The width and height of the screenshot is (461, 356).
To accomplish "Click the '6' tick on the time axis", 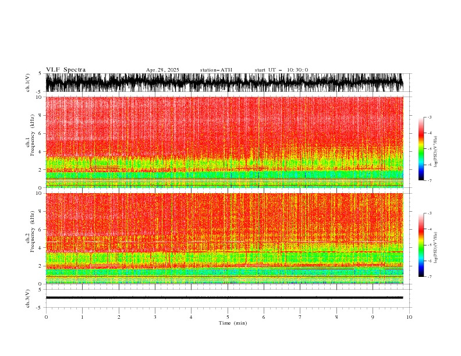I will coord(264,317).
